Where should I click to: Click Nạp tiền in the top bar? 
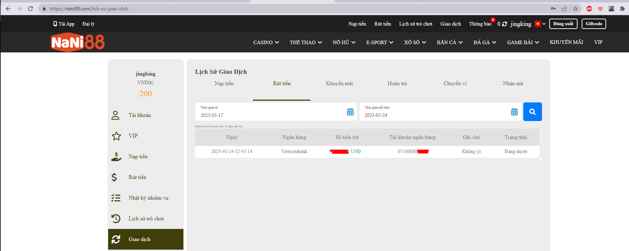357,24
